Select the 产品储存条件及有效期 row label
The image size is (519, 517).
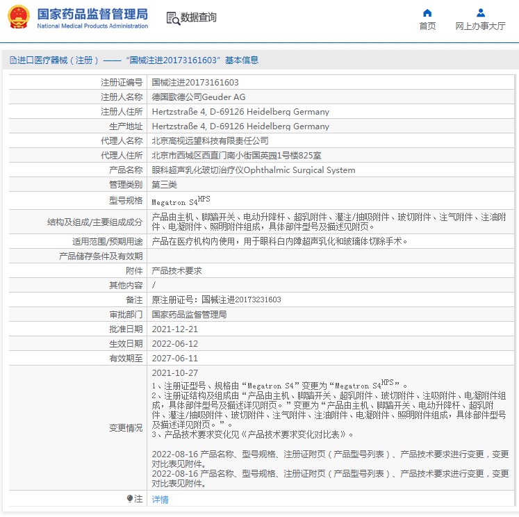(101, 256)
